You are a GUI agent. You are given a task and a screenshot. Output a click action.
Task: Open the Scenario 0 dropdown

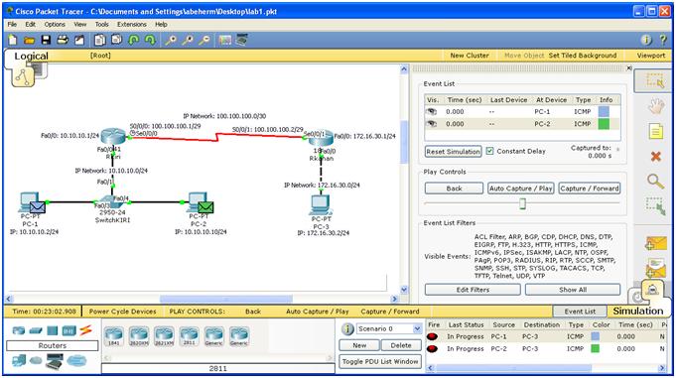click(417, 328)
